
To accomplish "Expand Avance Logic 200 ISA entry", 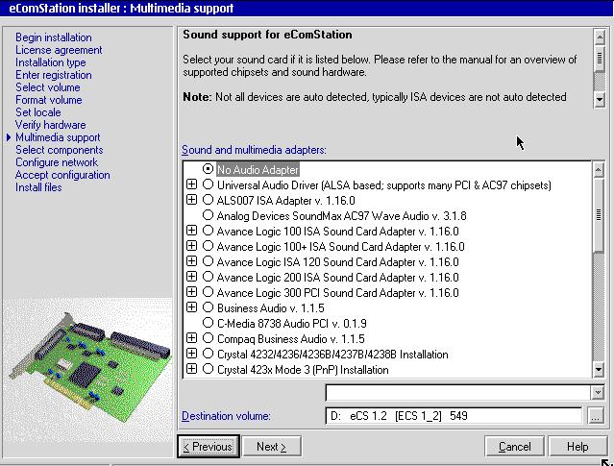I will (x=191, y=277).
